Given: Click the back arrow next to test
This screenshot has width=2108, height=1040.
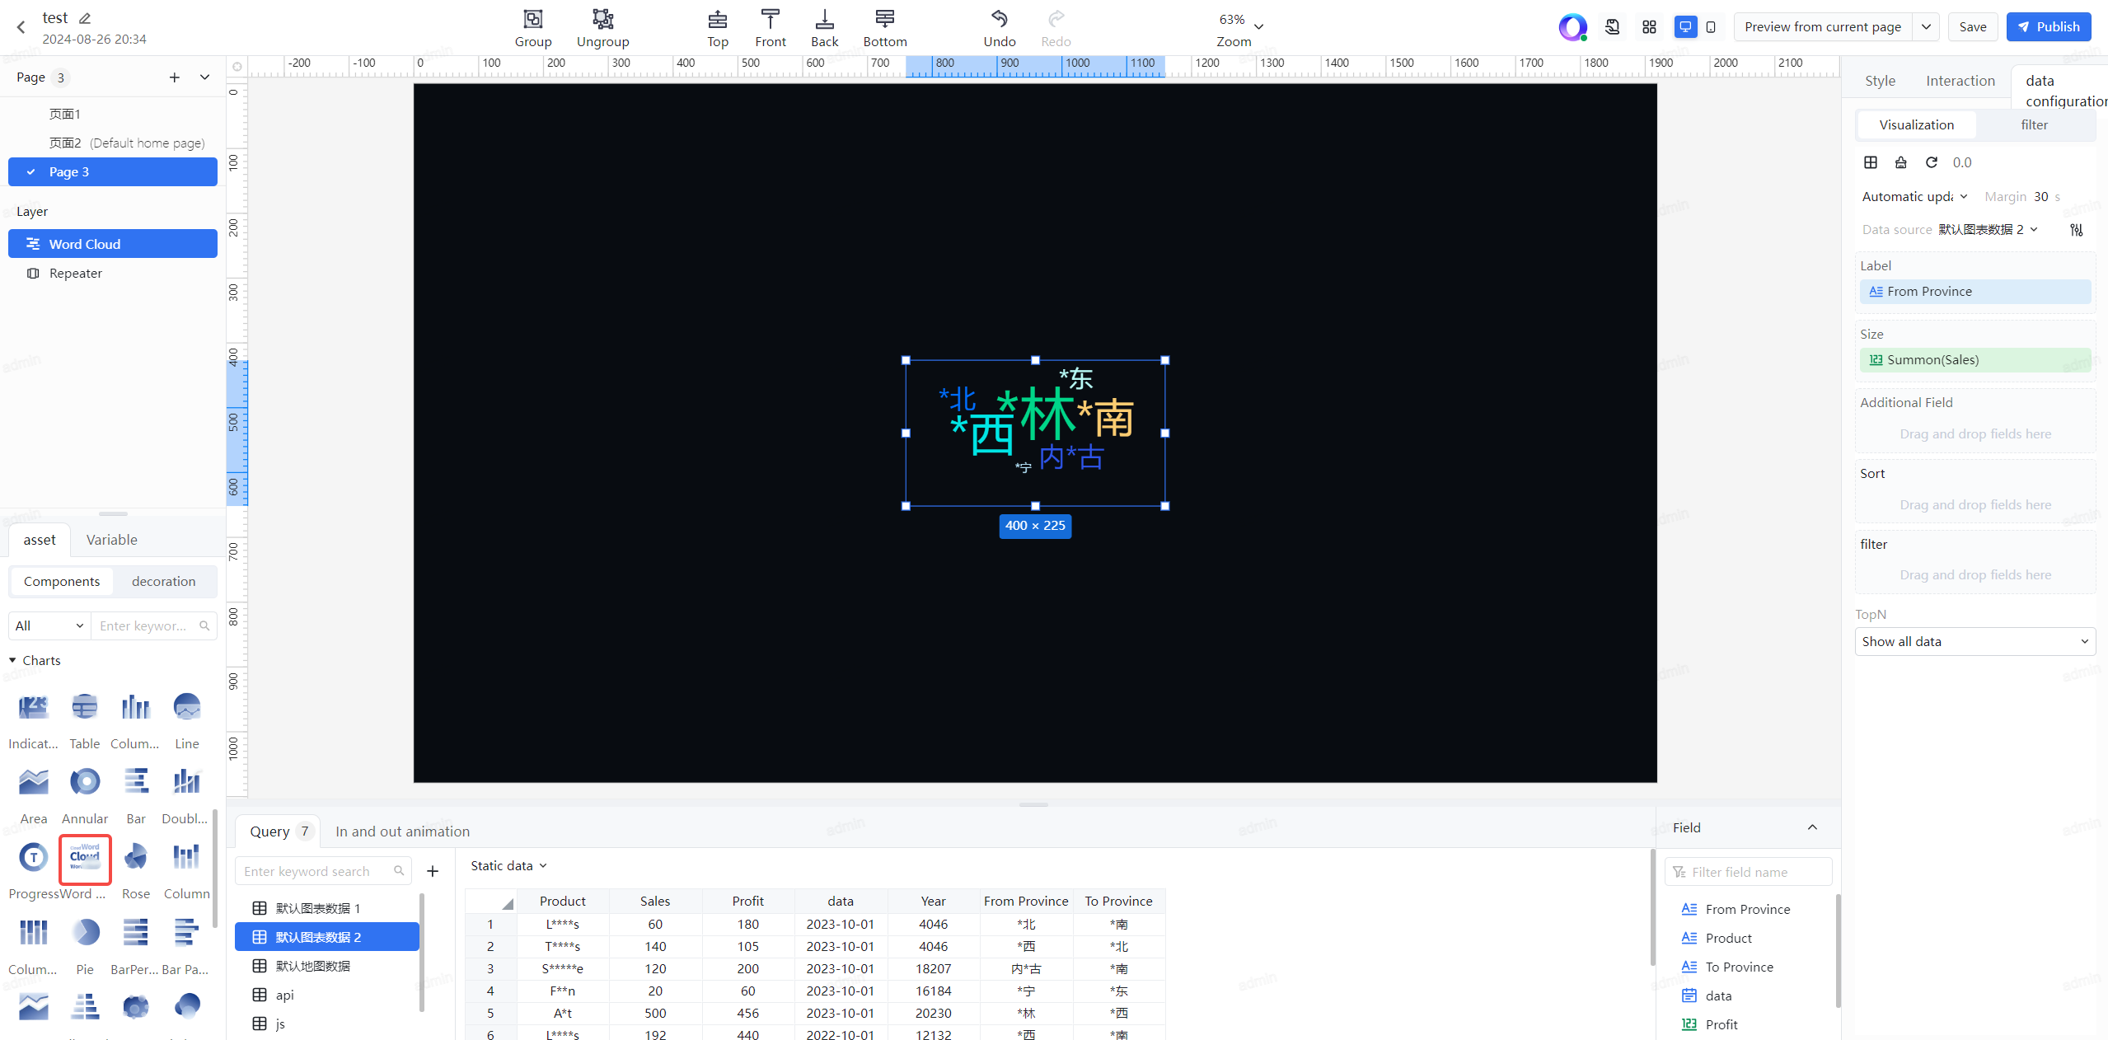Looking at the screenshot, I should [x=21, y=27].
